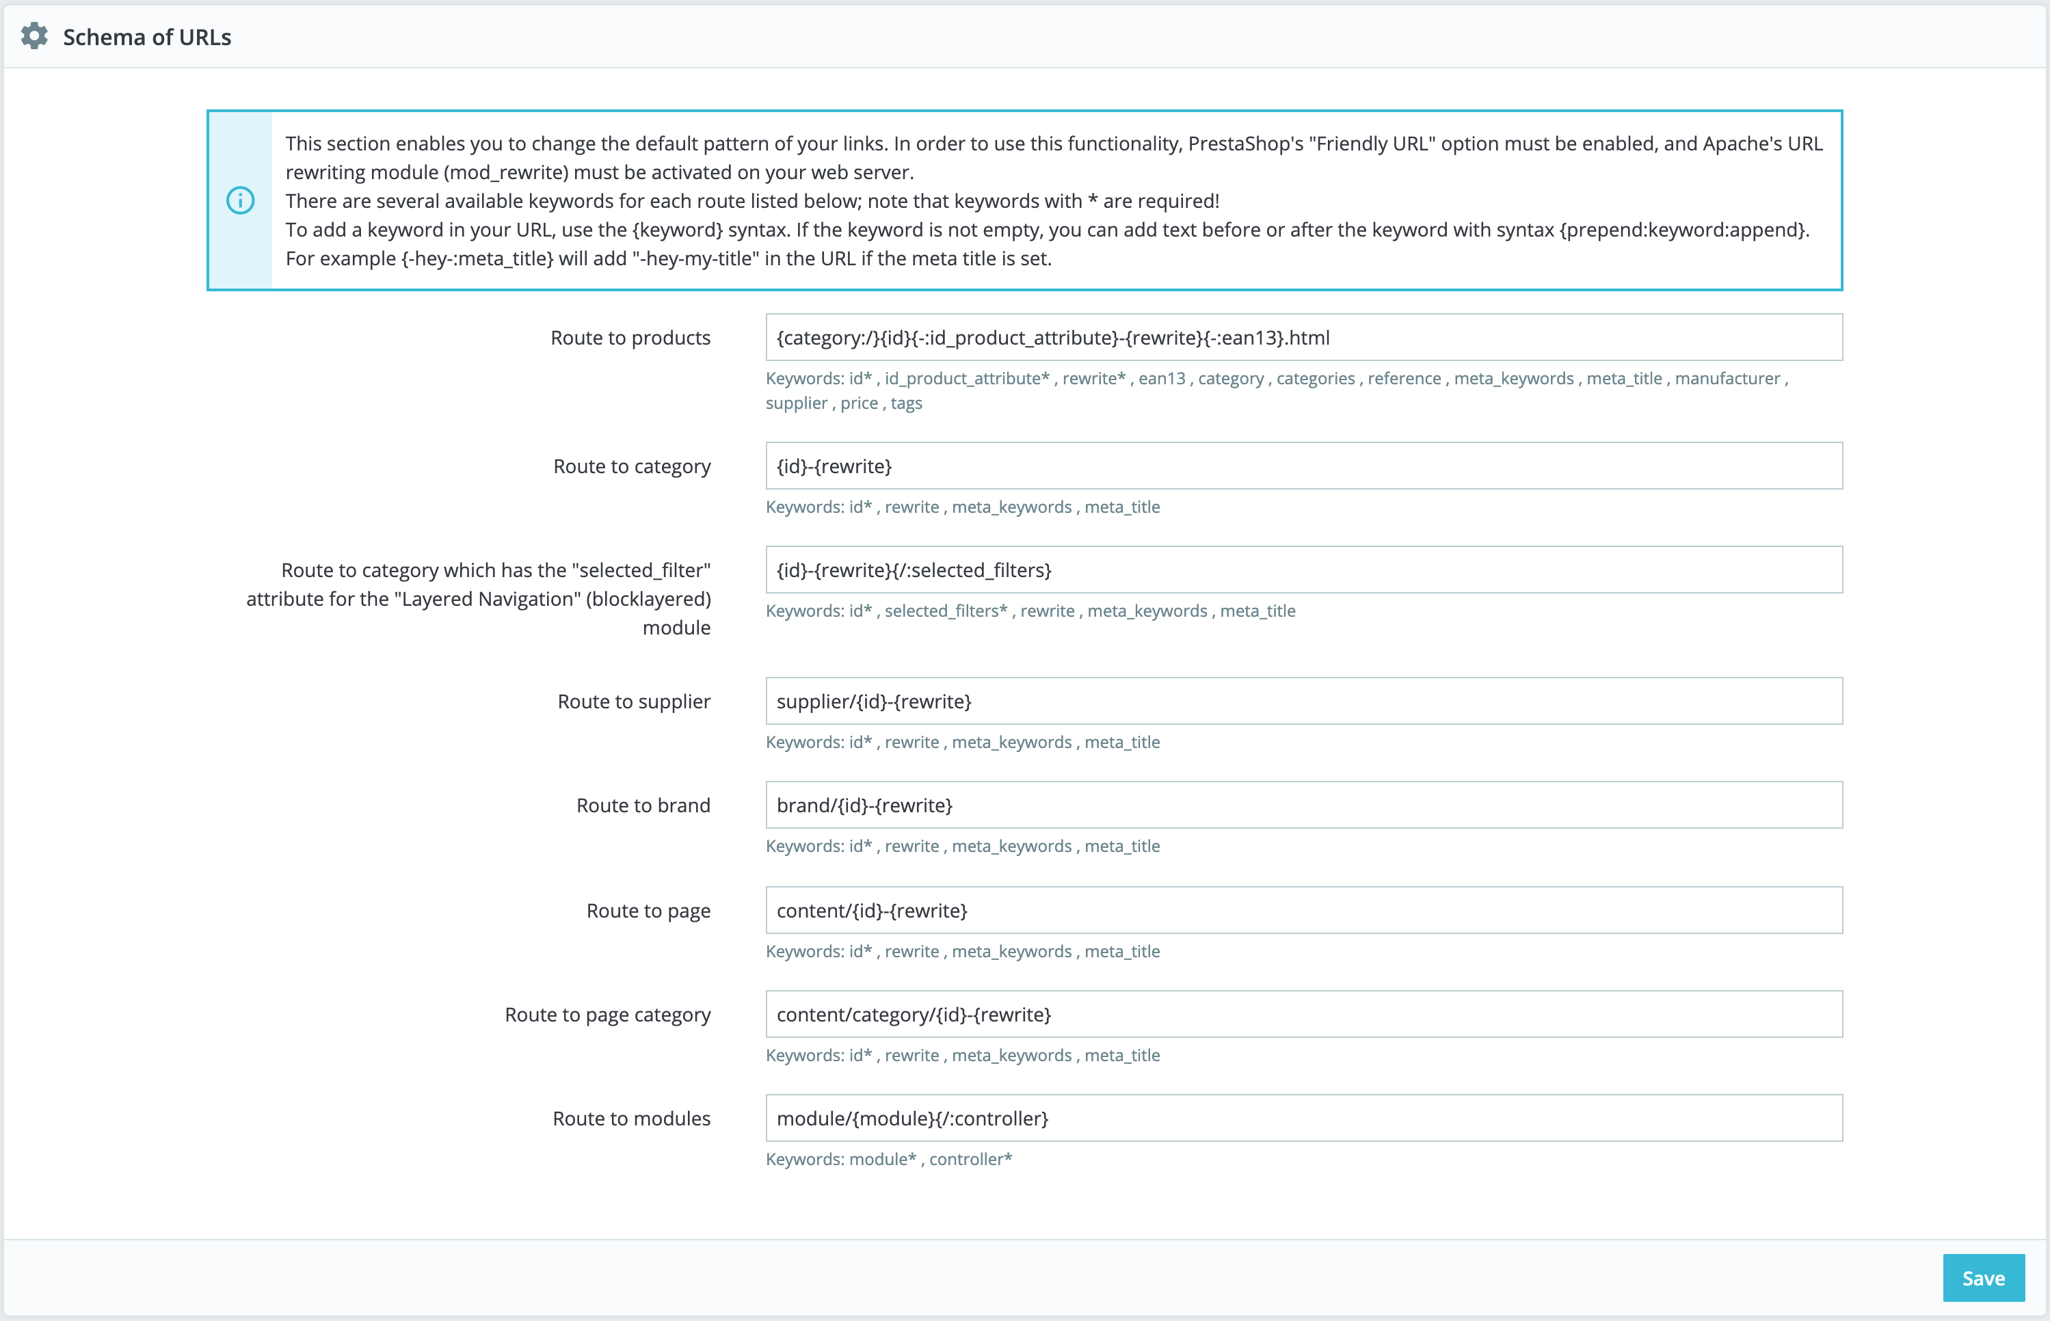Image resolution: width=2050 pixels, height=1321 pixels.
Task: Edit the Route to category field
Action: point(1304,466)
